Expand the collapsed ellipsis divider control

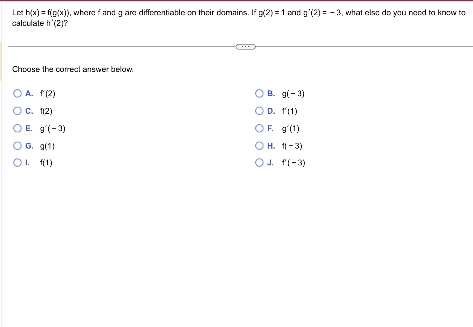[x=245, y=47]
